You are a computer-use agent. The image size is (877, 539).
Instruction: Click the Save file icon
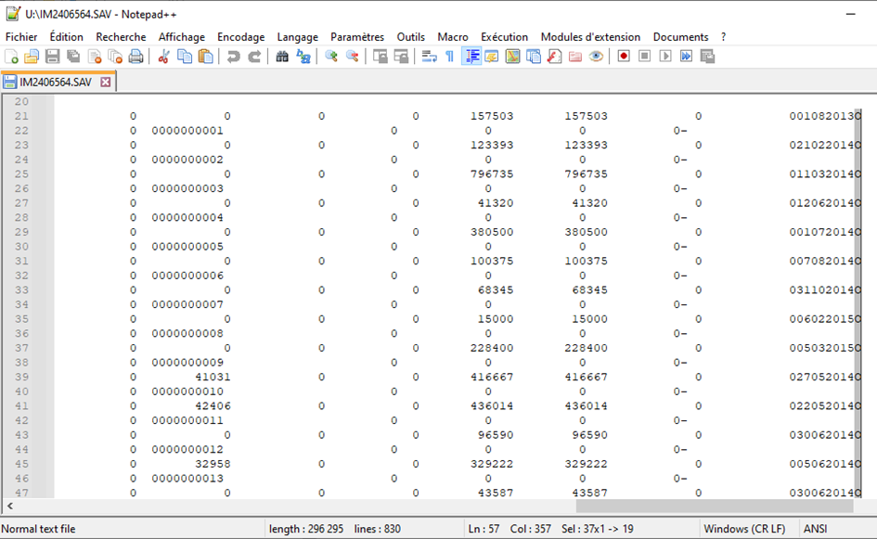coord(53,57)
